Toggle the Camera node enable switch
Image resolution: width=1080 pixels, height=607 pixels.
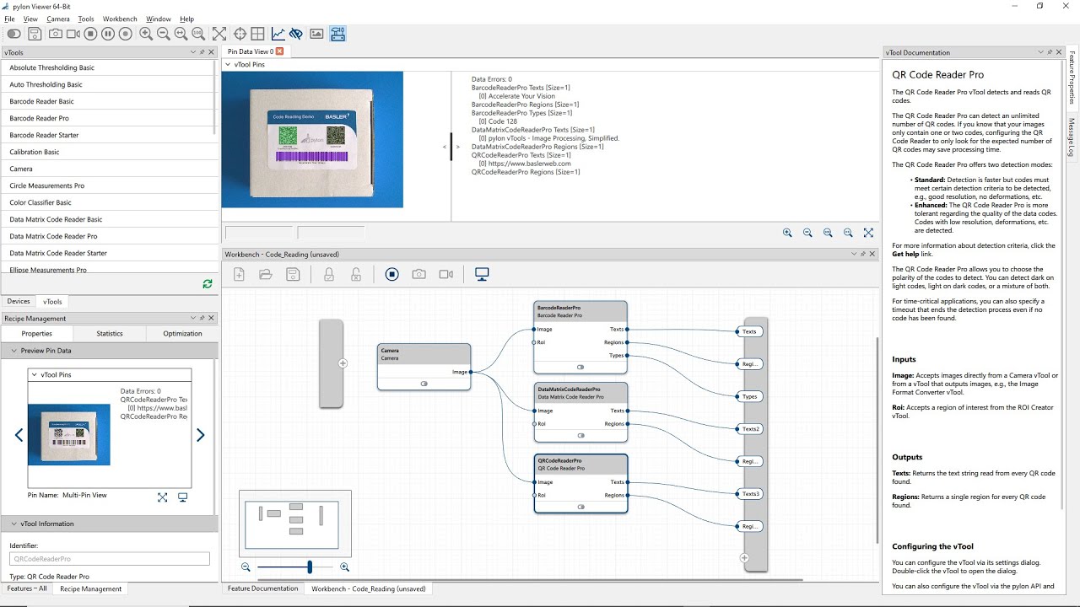point(424,384)
